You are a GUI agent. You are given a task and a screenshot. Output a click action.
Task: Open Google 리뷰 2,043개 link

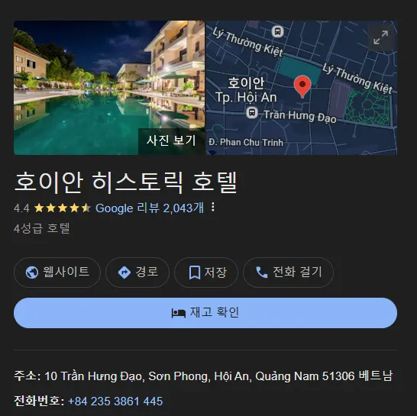[150, 208]
